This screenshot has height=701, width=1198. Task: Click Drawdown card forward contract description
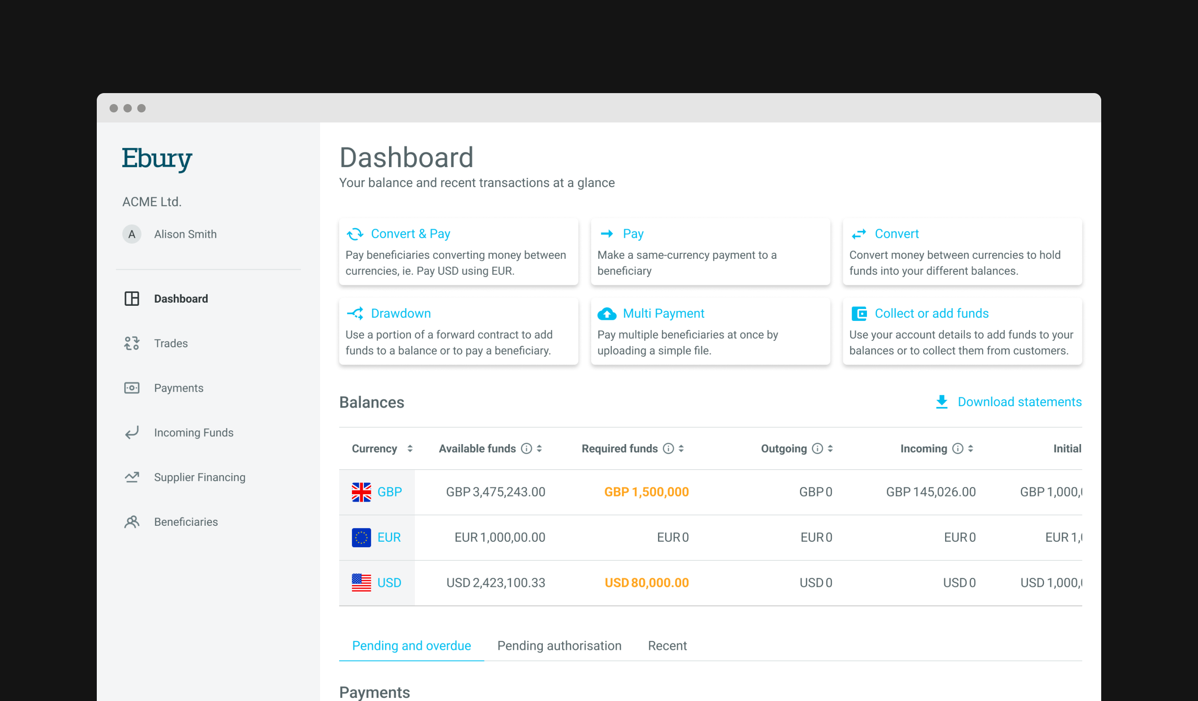[449, 342]
